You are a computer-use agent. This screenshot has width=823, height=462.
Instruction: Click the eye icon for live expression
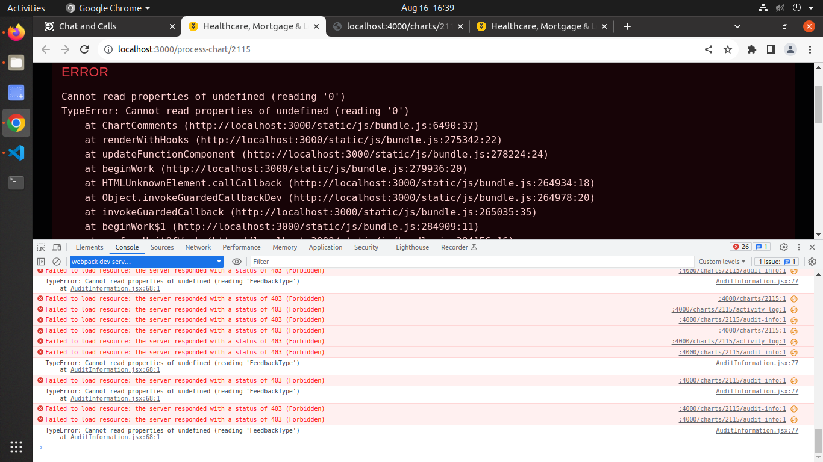point(237,262)
